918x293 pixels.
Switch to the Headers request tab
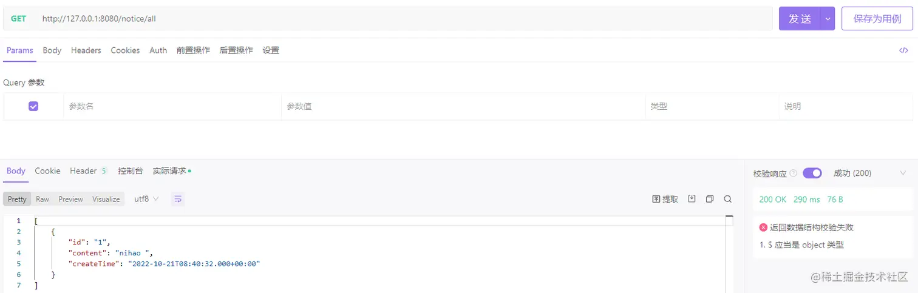[86, 50]
